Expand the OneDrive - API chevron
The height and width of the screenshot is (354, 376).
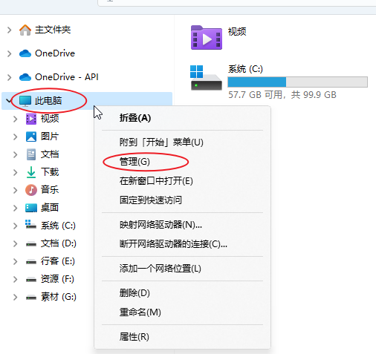pyautogui.click(x=9, y=77)
